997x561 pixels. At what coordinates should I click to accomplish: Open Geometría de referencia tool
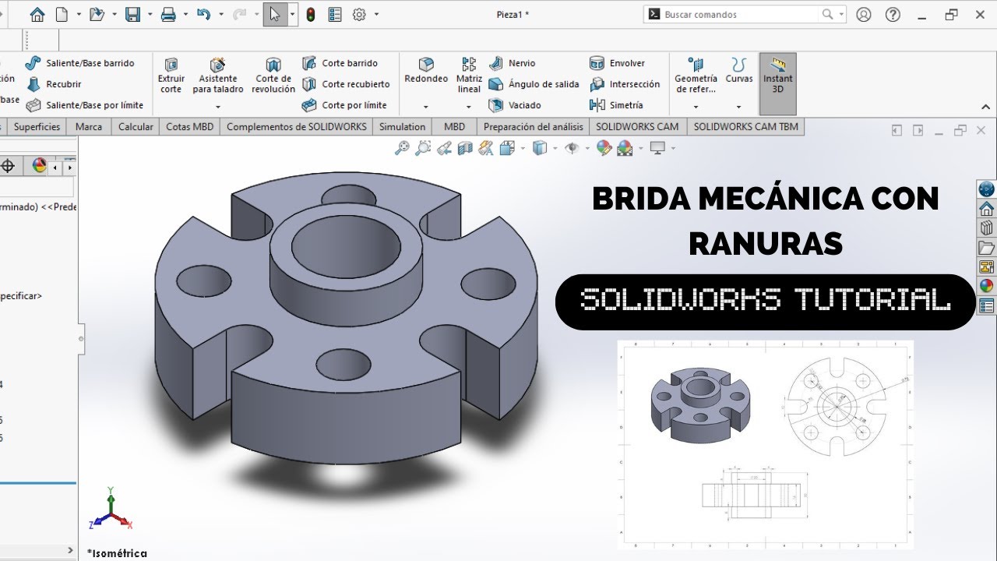coord(696,75)
